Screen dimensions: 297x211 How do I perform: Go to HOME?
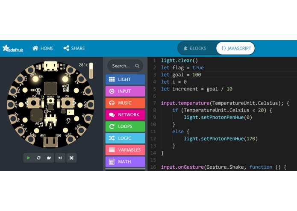click(43, 48)
